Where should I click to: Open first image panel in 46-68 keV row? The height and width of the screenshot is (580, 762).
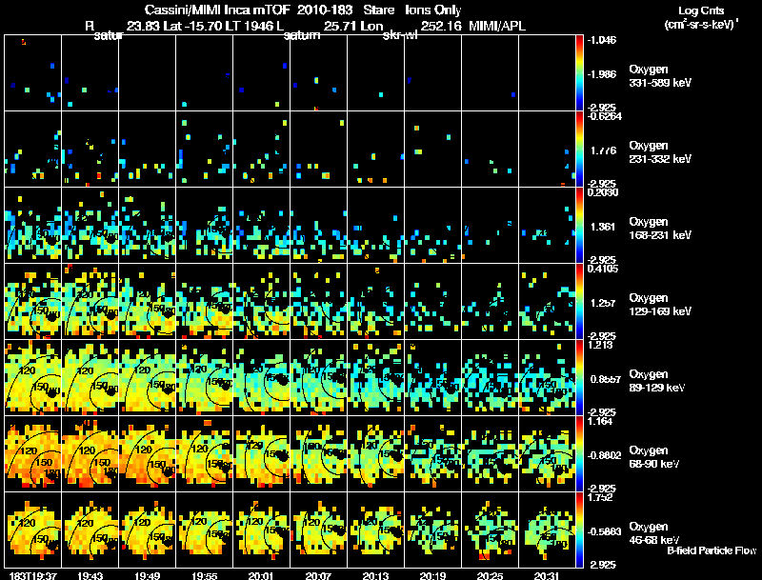coord(33,529)
